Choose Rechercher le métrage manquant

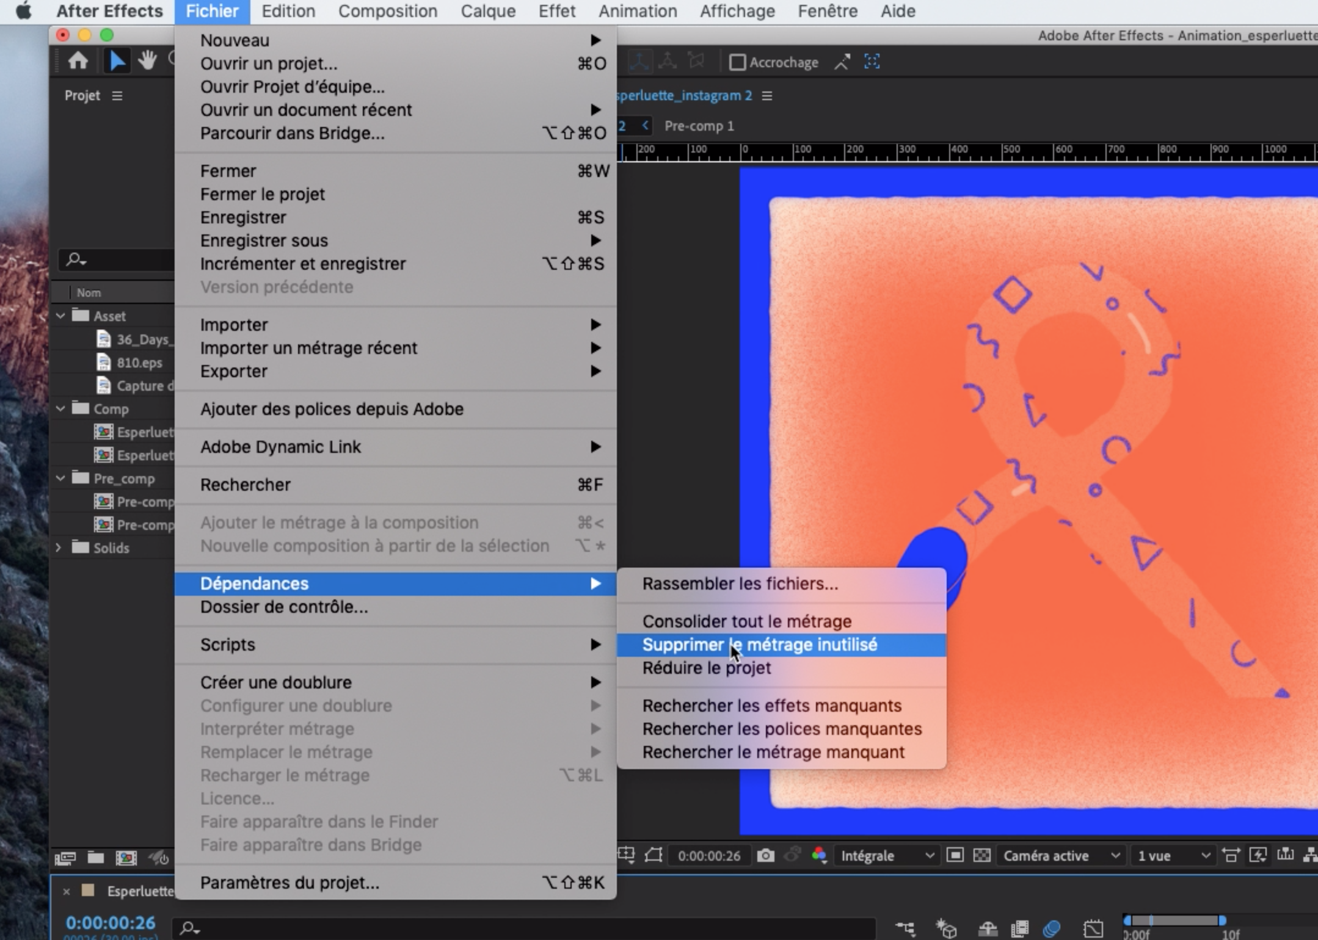coord(781,752)
